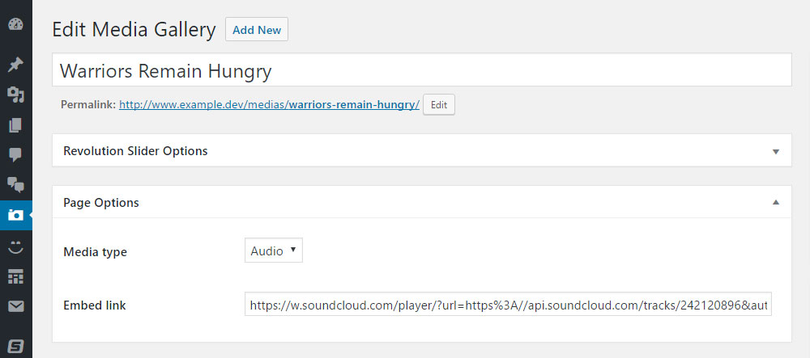Click the Add New button

click(257, 30)
